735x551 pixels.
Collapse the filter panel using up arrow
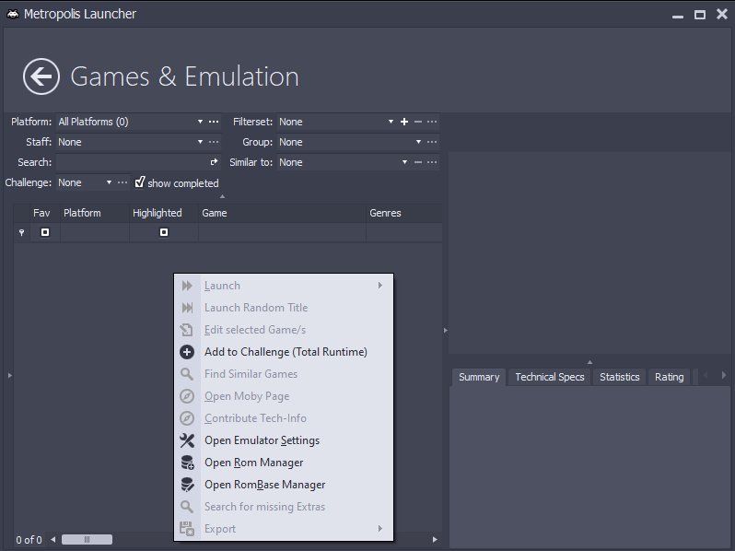222,196
